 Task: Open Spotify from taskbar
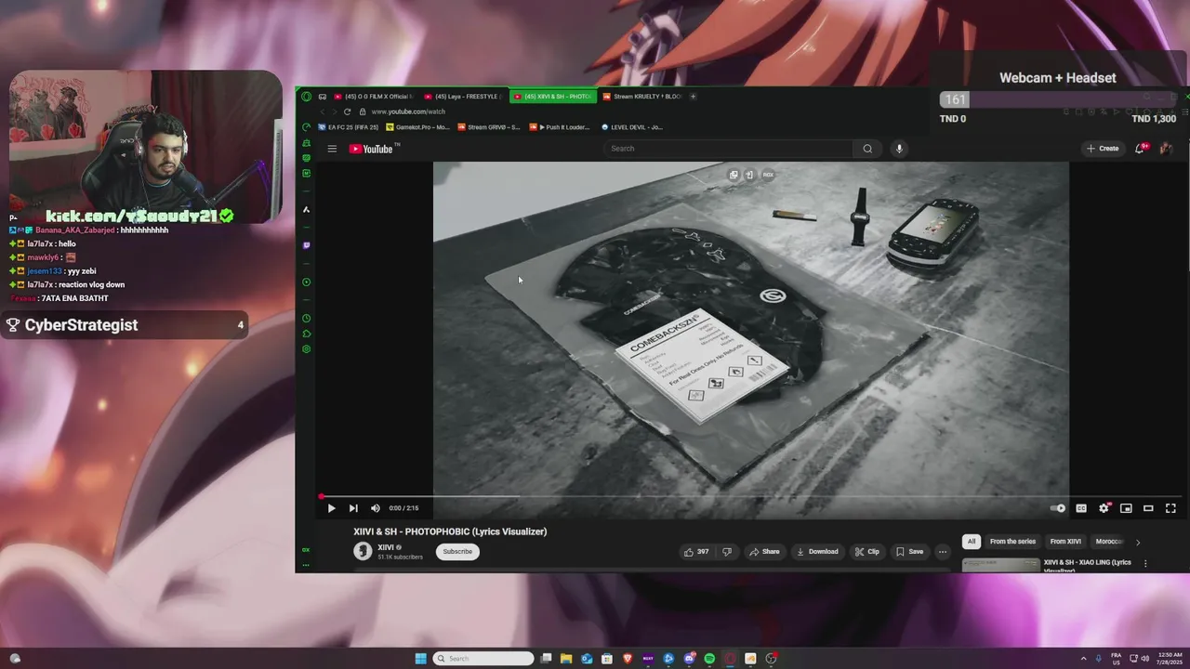709,659
